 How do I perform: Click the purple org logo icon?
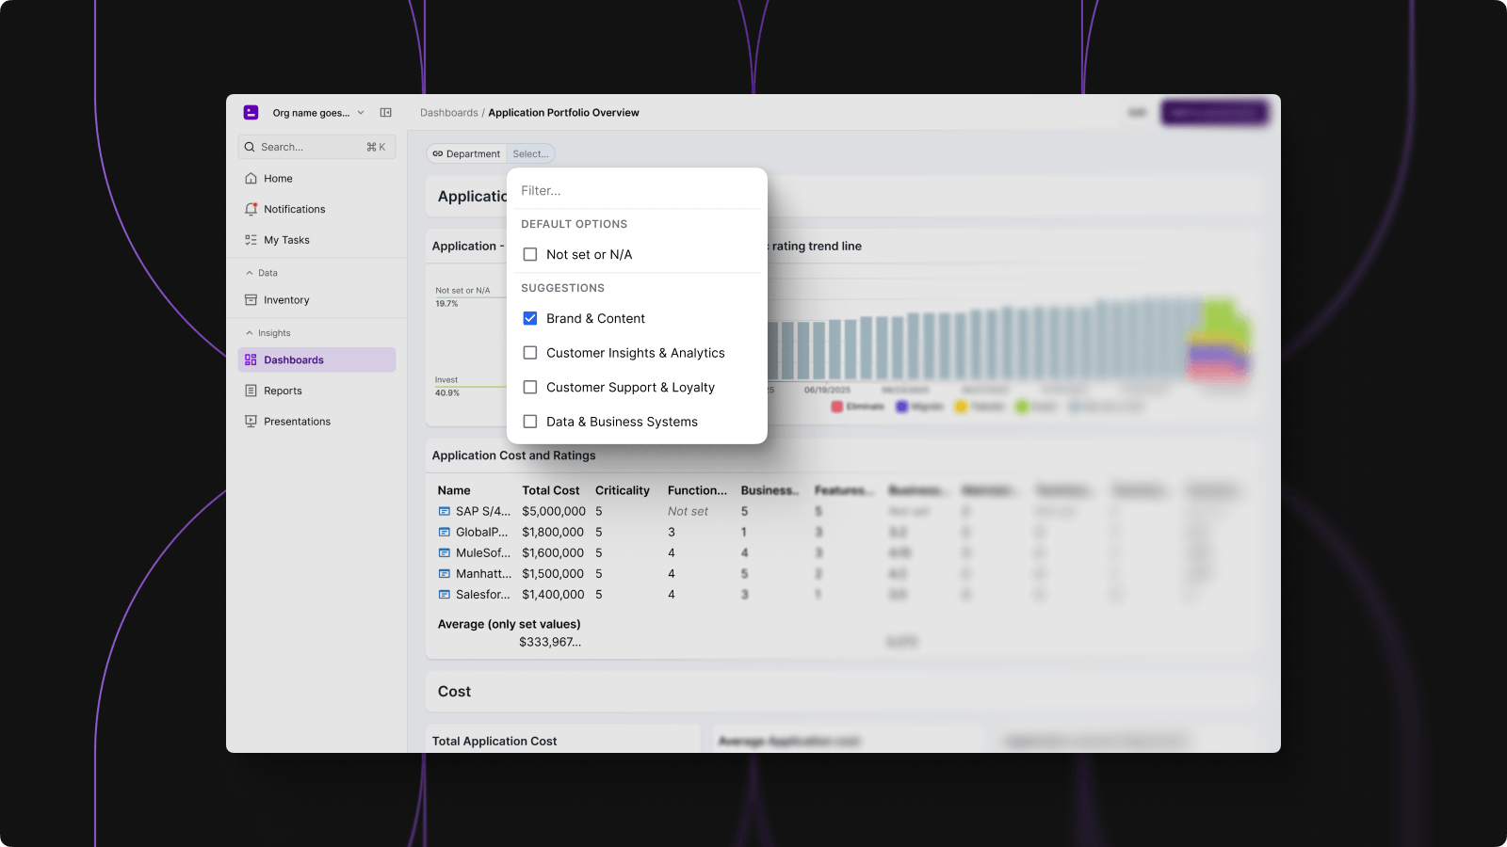251,113
